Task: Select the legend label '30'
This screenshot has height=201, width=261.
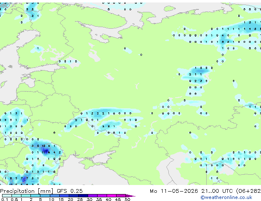Action: (89, 199)
